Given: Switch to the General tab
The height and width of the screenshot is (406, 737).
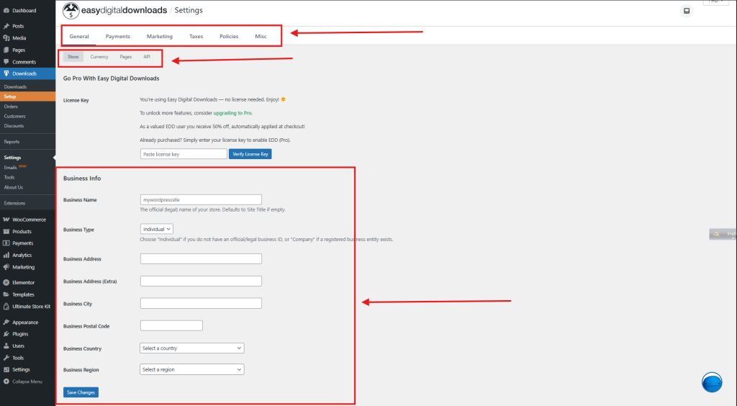Looking at the screenshot, I should coord(79,36).
